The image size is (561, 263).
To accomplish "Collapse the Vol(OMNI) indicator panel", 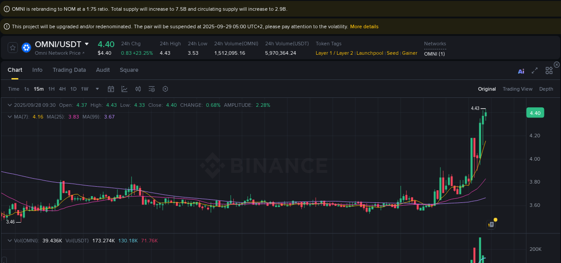I will (10, 240).
